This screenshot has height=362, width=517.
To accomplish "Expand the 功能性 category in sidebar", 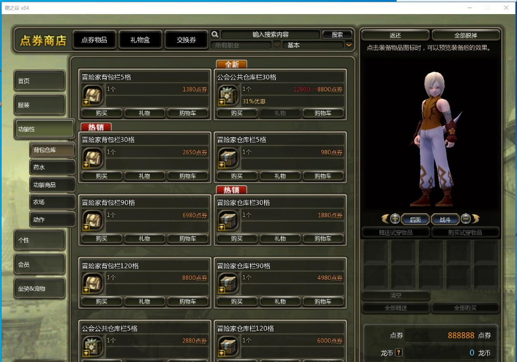I will pyautogui.click(x=43, y=129).
